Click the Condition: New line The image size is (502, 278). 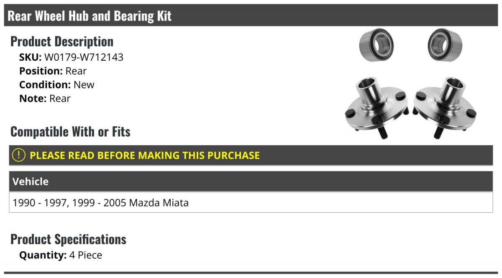(x=57, y=85)
